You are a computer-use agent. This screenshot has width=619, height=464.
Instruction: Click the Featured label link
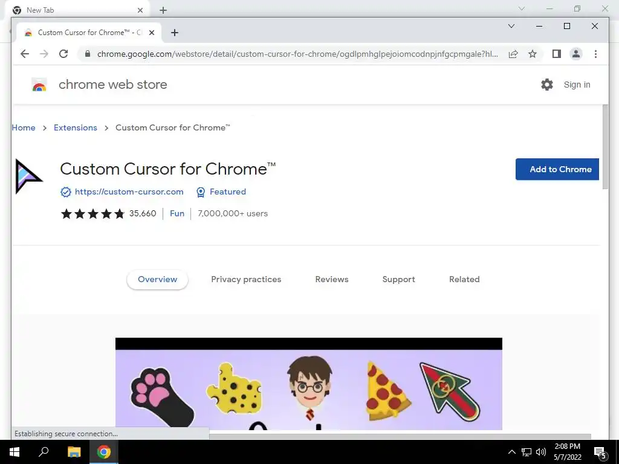(228, 192)
